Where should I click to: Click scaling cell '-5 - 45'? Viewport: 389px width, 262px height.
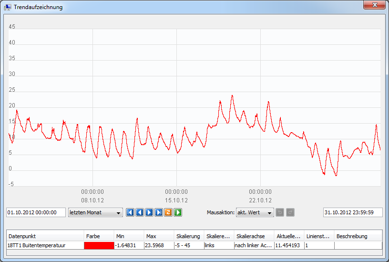coord(189,245)
